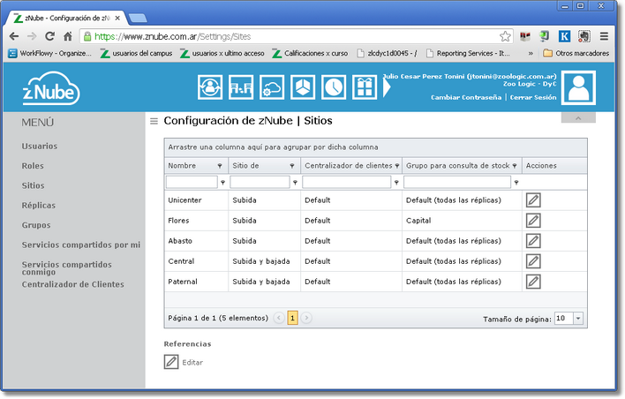Open Usuarios in the side menu
The width and height of the screenshot is (625, 399).
pos(41,146)
